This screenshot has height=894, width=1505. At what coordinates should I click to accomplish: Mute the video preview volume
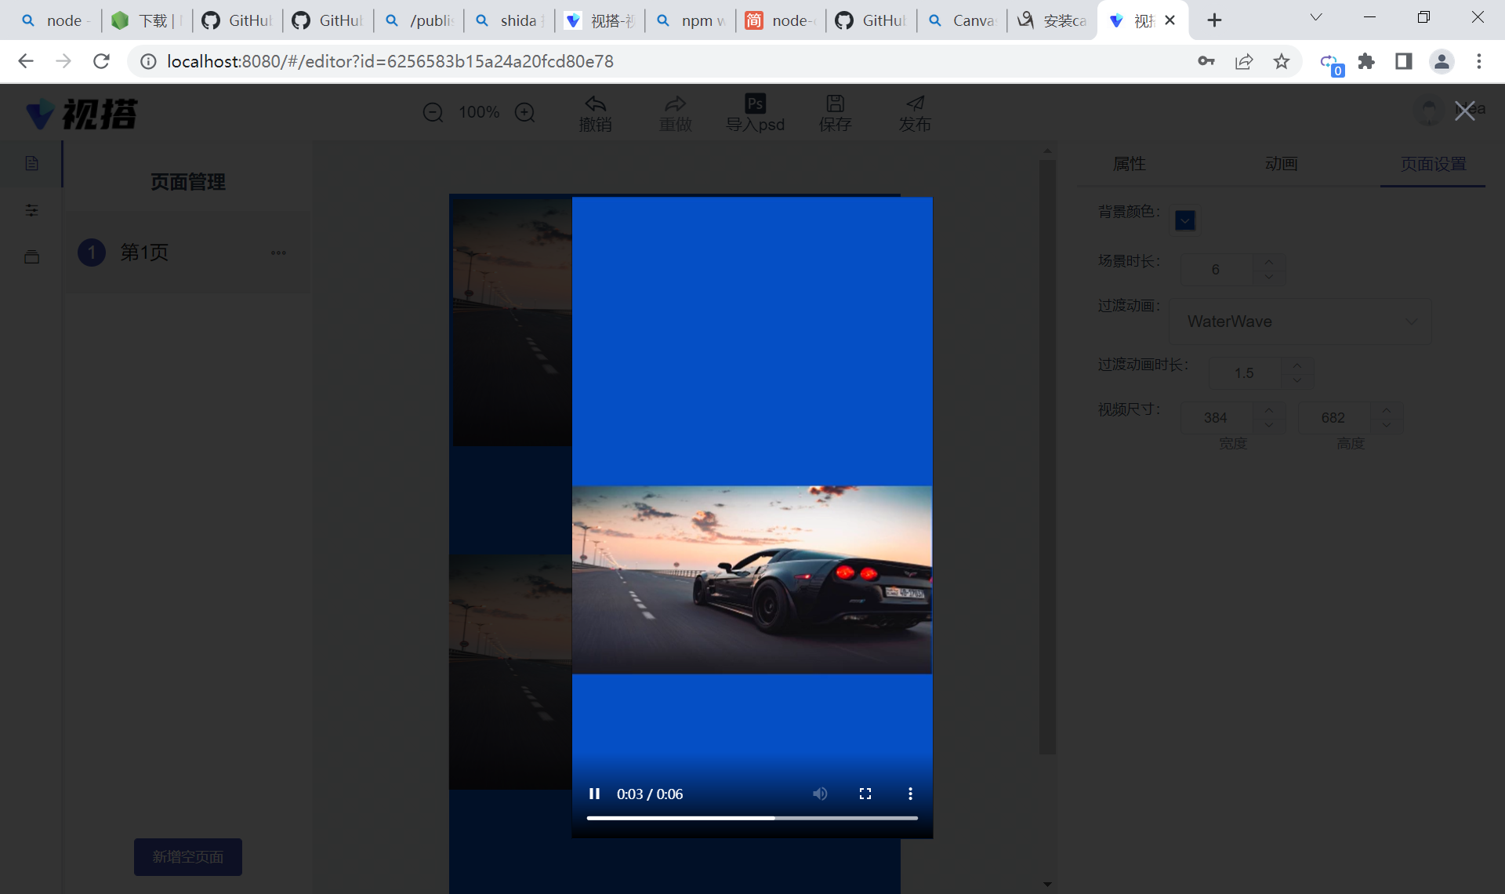click(x=820, y=794)
